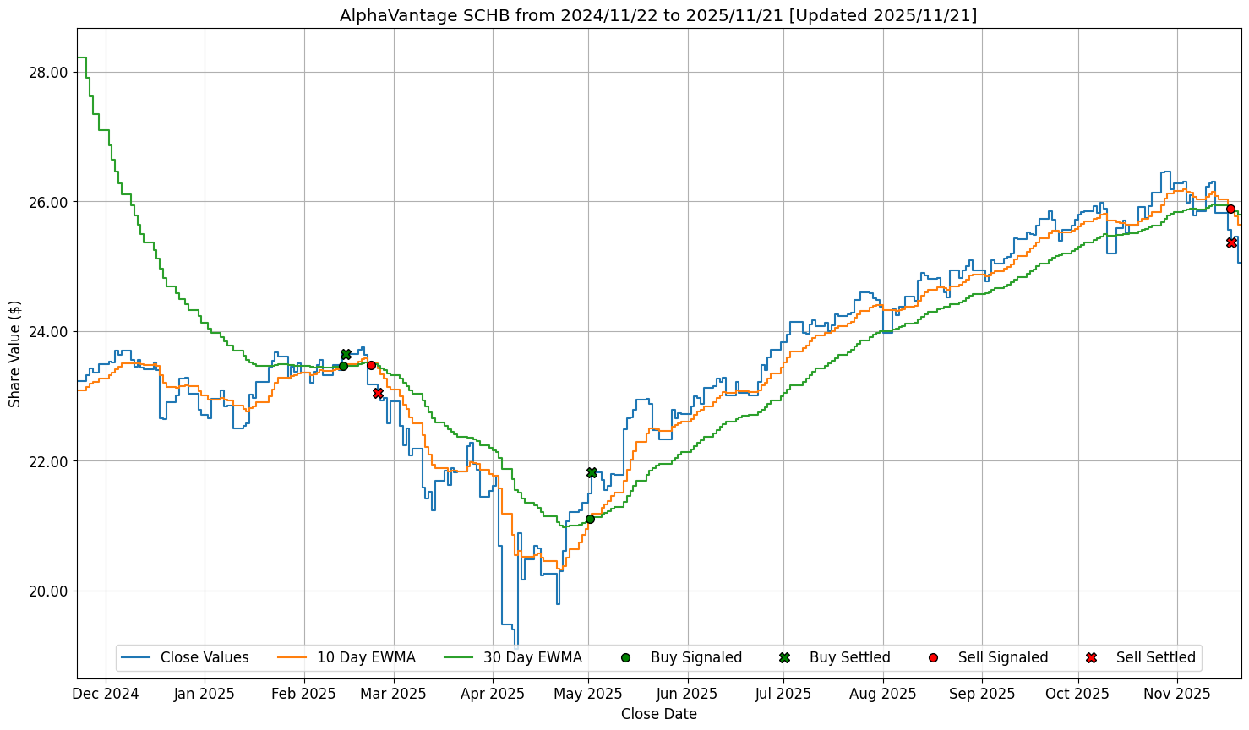Viewport: 1249px width, 730px height.
Task: Click the Sell Signaled legend entry
Action: (x=1002, y=657)
